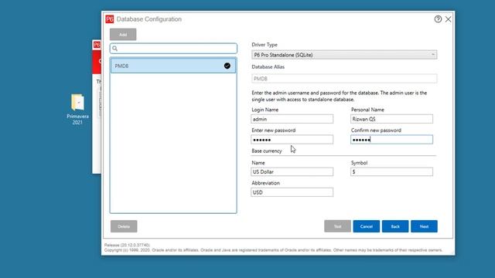Open the Driver Type dropdown
Image resolution: width=495 pixels, height=278 pixels.
(x=344, y=55)
